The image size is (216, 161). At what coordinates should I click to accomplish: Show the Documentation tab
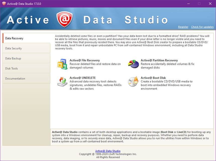click(26, 78)
